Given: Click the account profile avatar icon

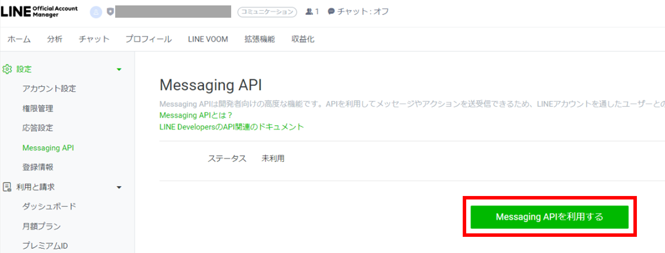Looking at the screenshot, I should click(x=96, y=12).
